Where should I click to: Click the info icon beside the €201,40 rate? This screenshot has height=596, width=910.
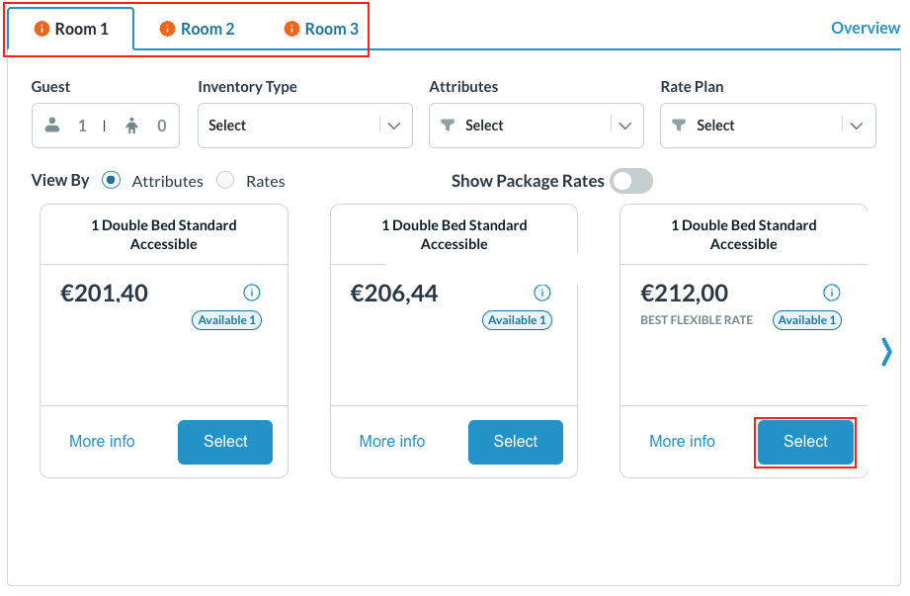click(x=251, y=293)
